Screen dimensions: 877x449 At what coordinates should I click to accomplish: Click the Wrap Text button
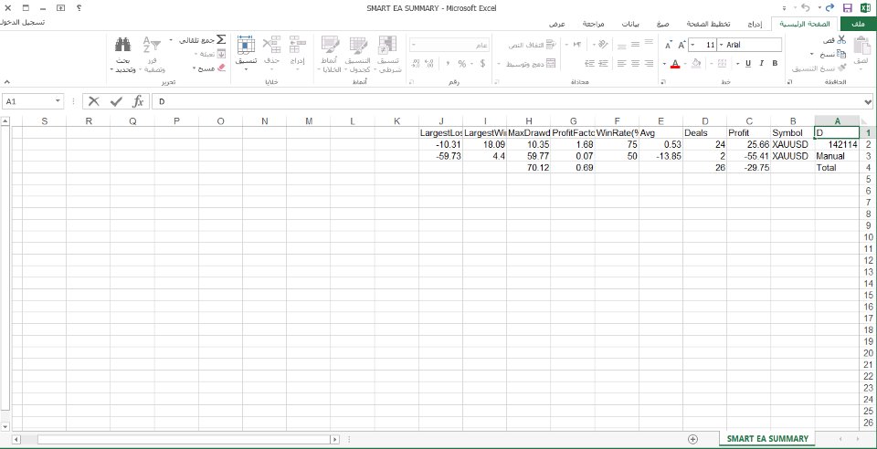click(533, 45)
